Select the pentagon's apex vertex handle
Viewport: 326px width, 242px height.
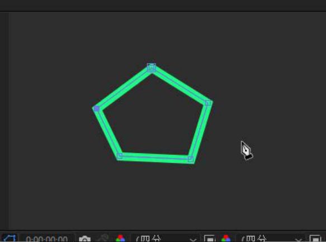tap(152, 67)
